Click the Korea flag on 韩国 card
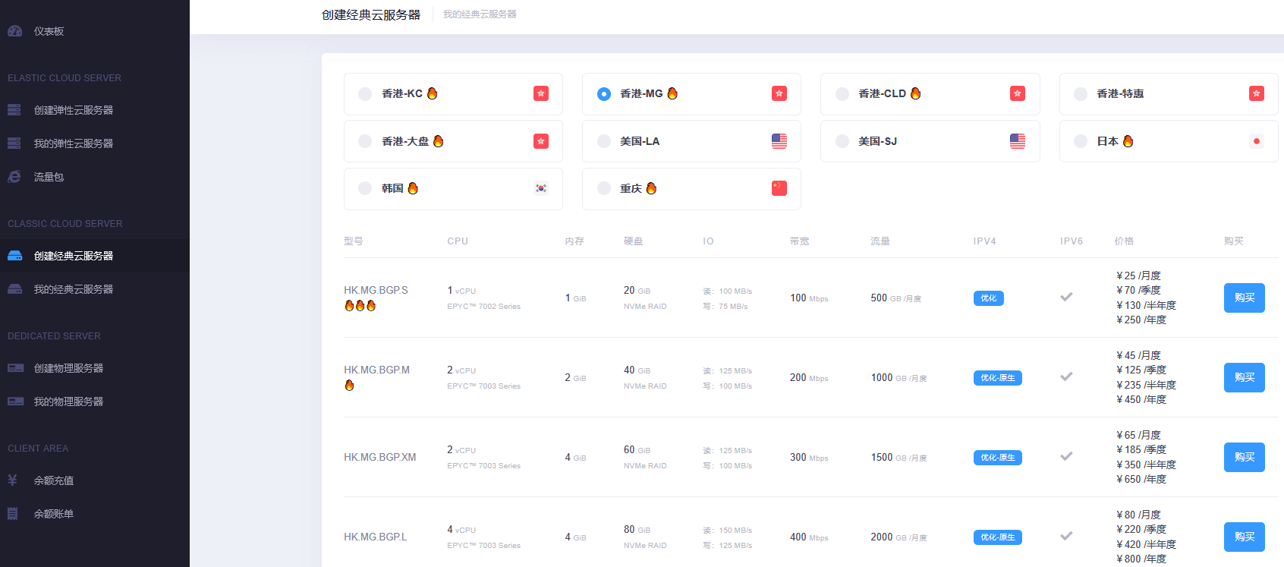 (x=541, y=188)
